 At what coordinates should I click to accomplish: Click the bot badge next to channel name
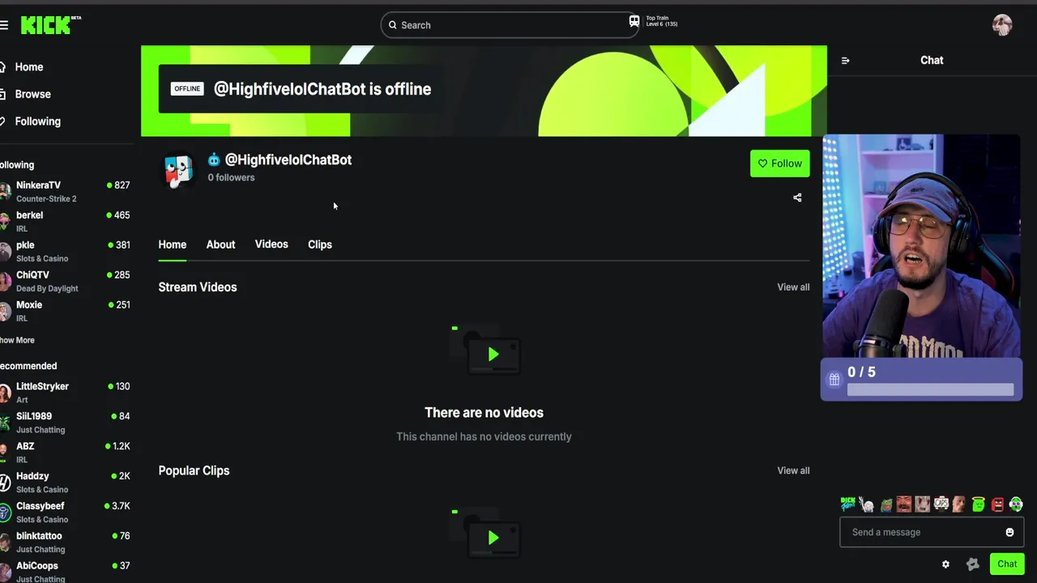tap(214, 160)
